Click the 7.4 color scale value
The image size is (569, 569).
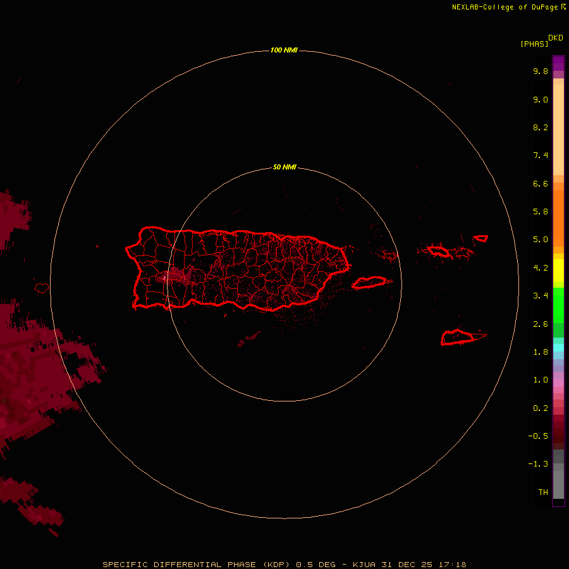click(x=541, y=156)
